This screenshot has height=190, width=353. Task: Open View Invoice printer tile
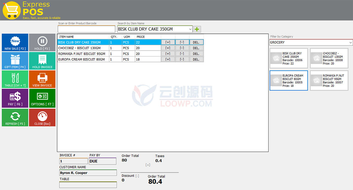coord(42,79)
